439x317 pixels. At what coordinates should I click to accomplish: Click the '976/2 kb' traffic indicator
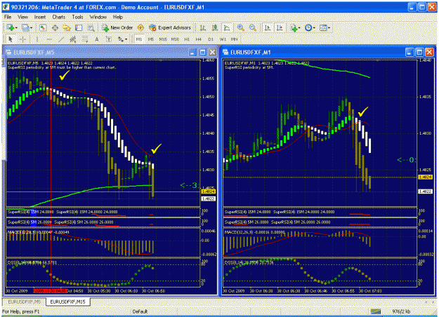pyautogui.click(x=401, y=311)
